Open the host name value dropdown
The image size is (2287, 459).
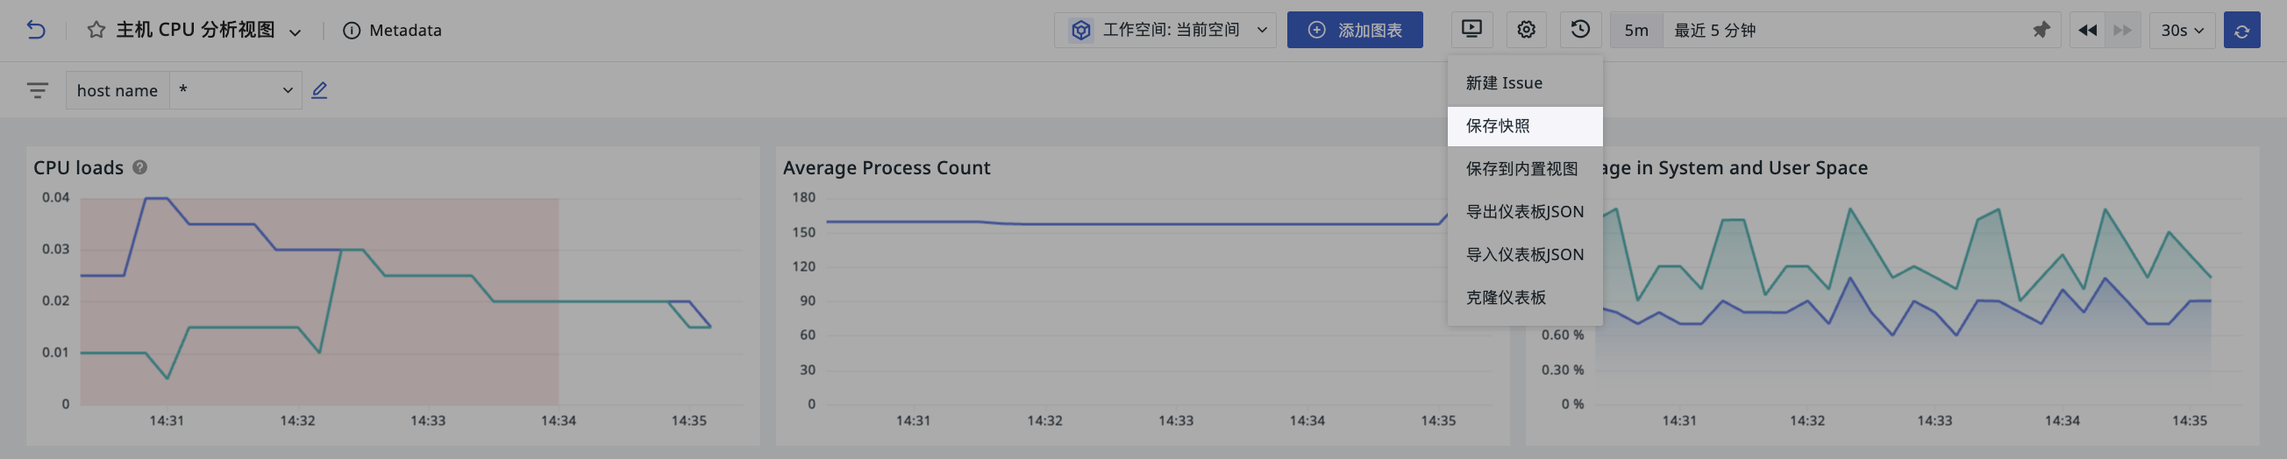pyautogui.click(x=235, y=90)
